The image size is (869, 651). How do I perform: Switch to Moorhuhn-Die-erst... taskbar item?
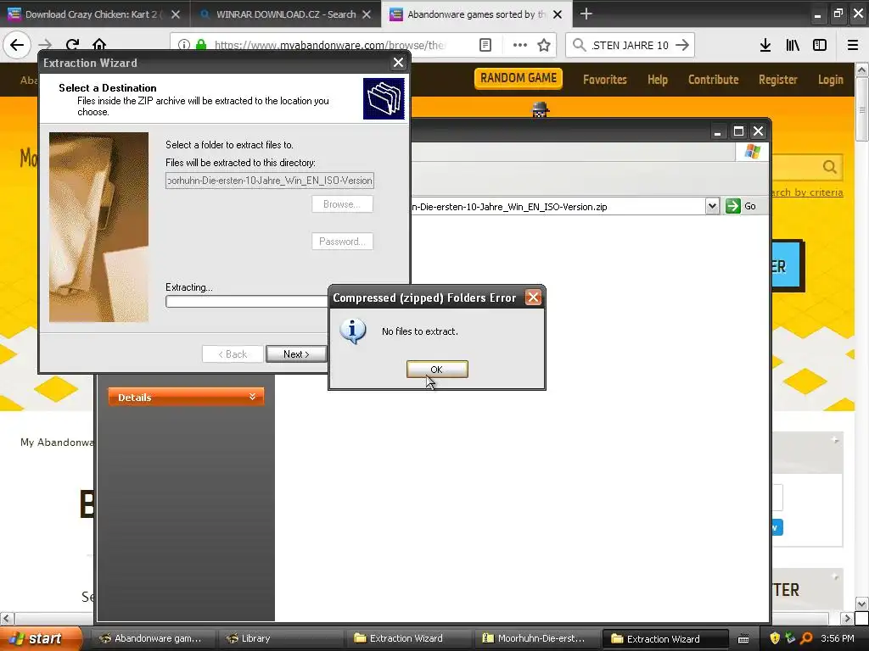click(535, 638)
